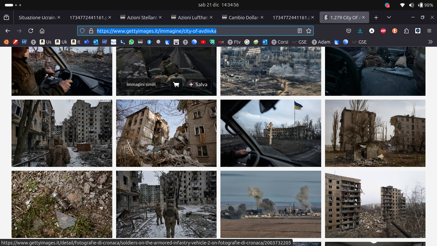Screen dimensions: 437x246
Task: Open photo of lone soldier near apartment blocks
Action: coord(62,133)
